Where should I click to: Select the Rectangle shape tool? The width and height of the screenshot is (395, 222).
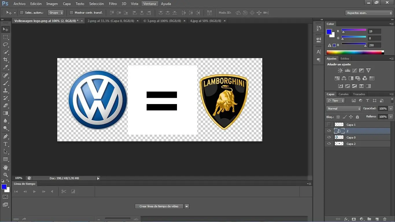(x=5, y=159)
